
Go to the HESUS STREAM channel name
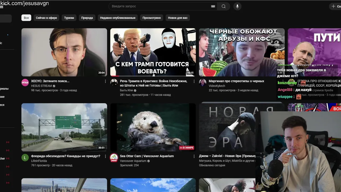[x=41, y=86]
